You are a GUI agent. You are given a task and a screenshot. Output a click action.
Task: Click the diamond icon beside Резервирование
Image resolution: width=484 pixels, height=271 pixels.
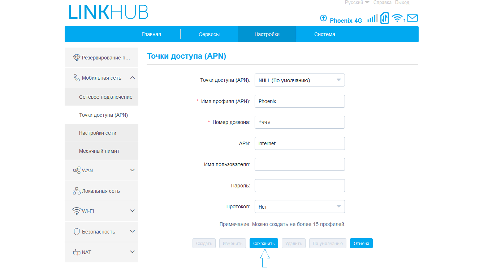coord(77,57)
